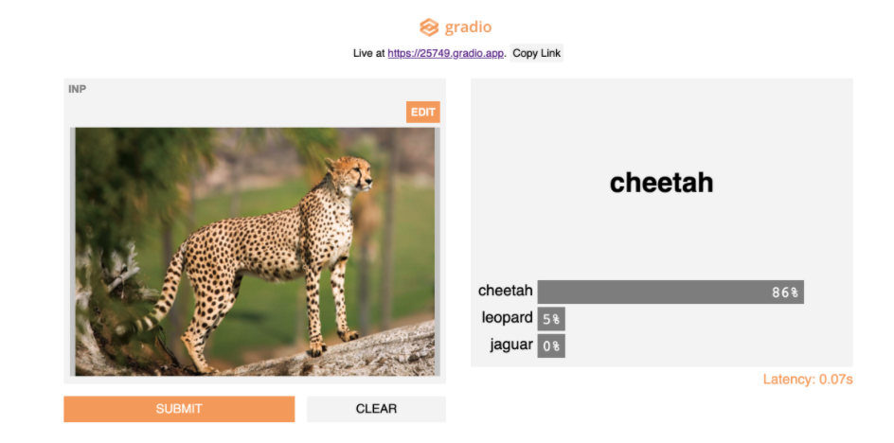Click the jaguar class label
Image resolution: width=894 pixels, height=443 pixels.
click(511, 345)
